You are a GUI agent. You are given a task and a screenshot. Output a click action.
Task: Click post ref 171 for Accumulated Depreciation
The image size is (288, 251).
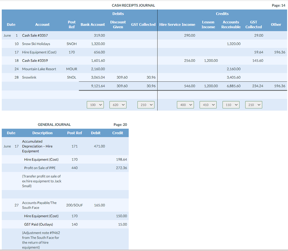point(74,146)
